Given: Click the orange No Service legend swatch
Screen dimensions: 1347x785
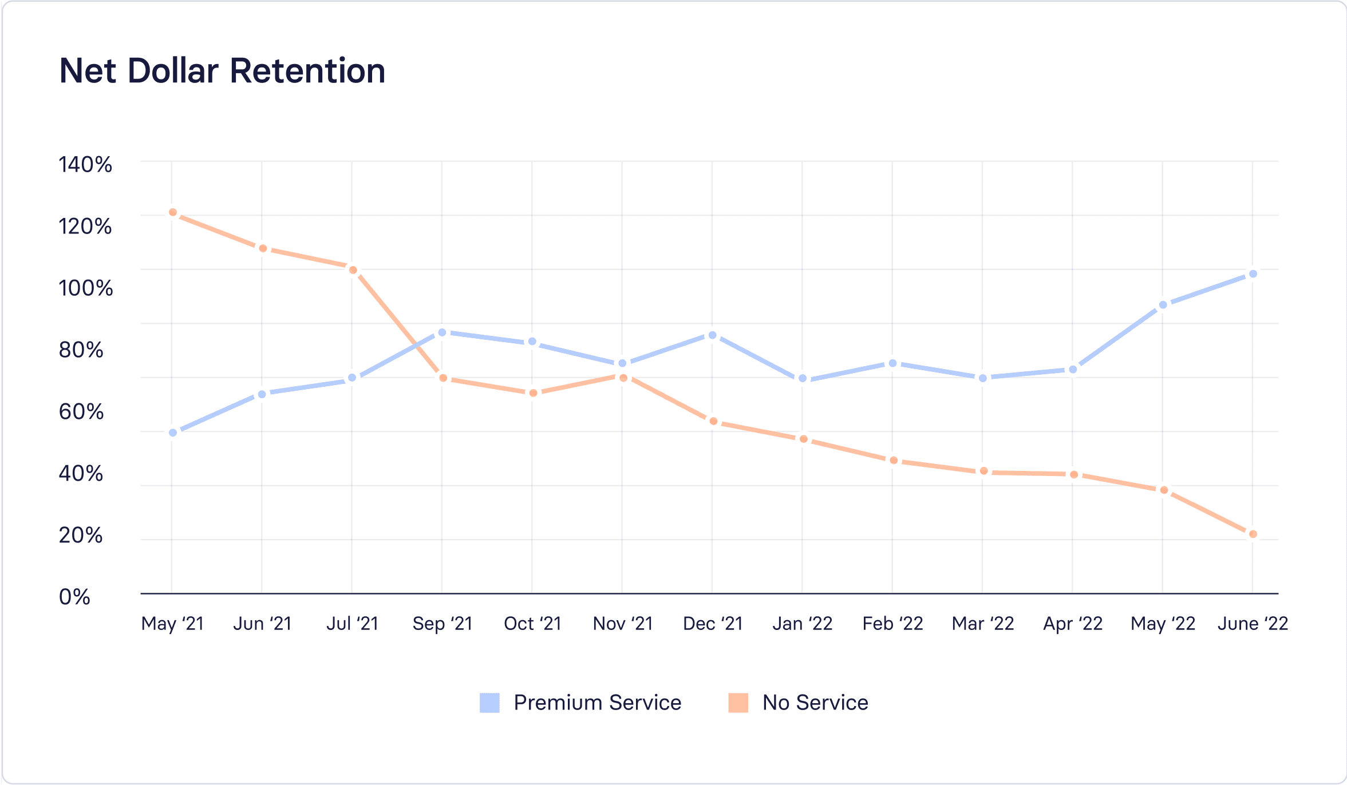Looking at the screenshot, I should pyautogui.click(x=738, y=703).
